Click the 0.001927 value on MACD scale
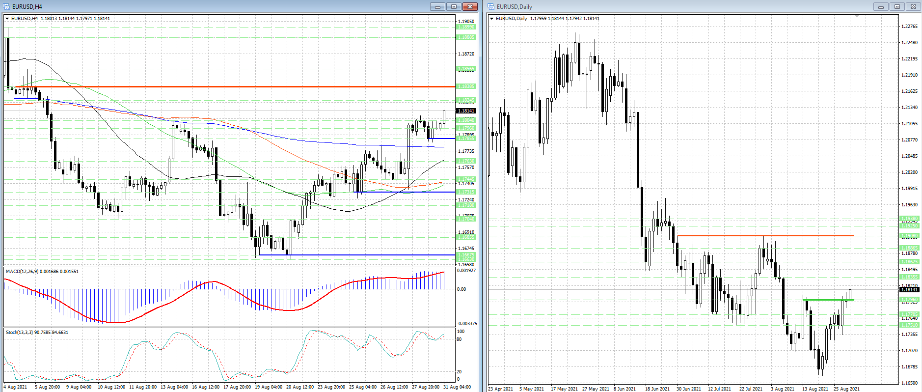 466,271
